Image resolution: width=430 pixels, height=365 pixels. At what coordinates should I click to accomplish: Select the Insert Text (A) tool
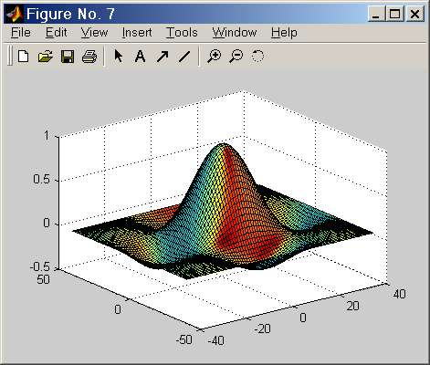click(140, 57)
